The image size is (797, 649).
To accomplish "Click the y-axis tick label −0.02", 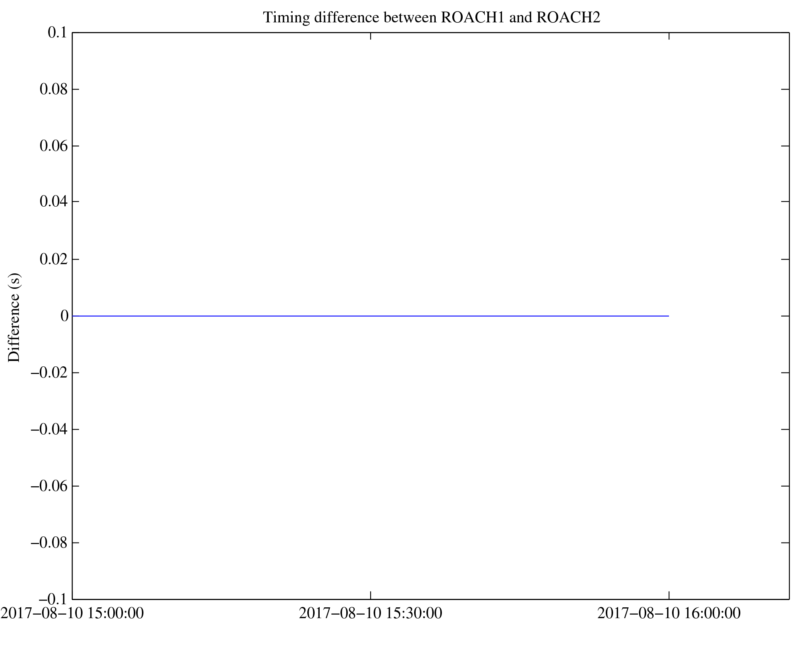I will pyautogui.click(x=50, y=373).
